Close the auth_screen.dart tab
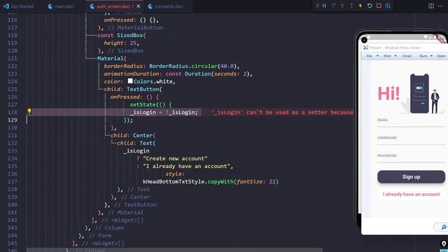The height and width of the screenshot is (252, 448). 139,6
